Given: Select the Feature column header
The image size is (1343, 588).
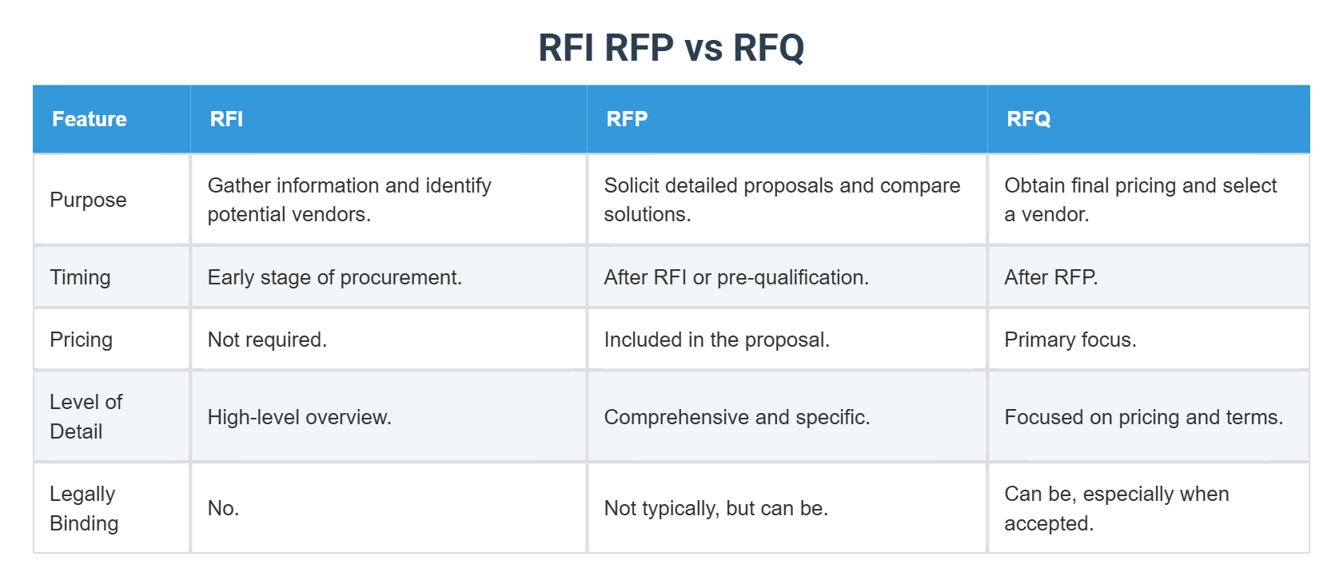Looking at the screenshot, I should pos(90,119).
